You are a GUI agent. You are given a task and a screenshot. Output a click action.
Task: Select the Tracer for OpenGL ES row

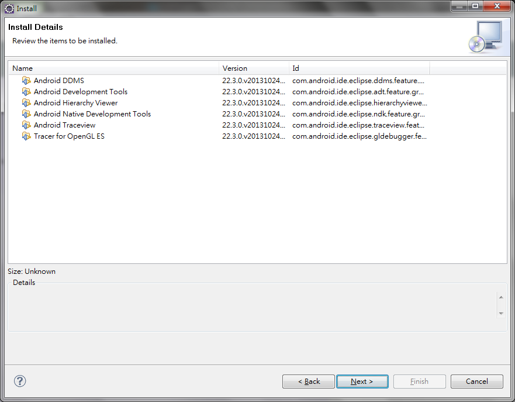pos(257,136)
